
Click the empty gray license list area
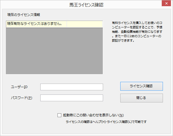pos(55,51)
